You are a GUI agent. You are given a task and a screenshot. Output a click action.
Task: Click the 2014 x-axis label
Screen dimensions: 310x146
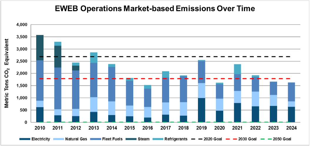[x=112, y=128]
